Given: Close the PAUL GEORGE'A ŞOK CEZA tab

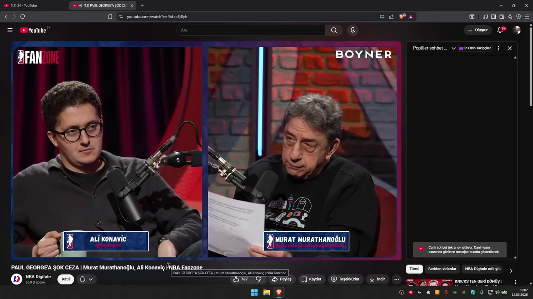Looking at the screenshot, I should tap(132, 5).
